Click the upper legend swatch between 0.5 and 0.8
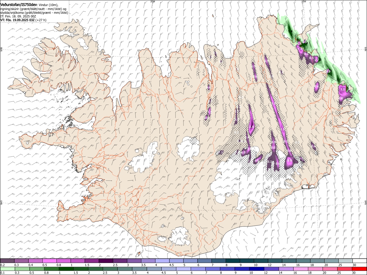 pyautogui.click(x=50, y=261)
